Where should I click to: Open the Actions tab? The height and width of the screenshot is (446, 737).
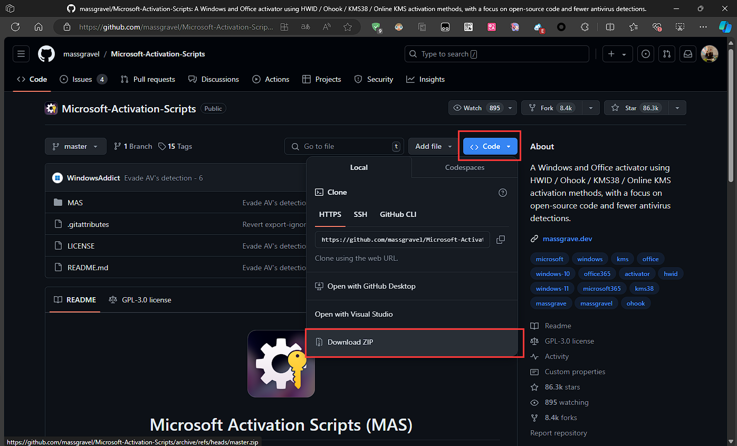pyautogui.click(x=271, y=79)
